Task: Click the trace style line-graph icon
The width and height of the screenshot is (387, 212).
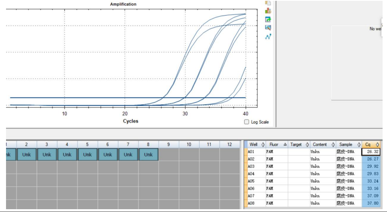Action: click(x=268, y=36)
